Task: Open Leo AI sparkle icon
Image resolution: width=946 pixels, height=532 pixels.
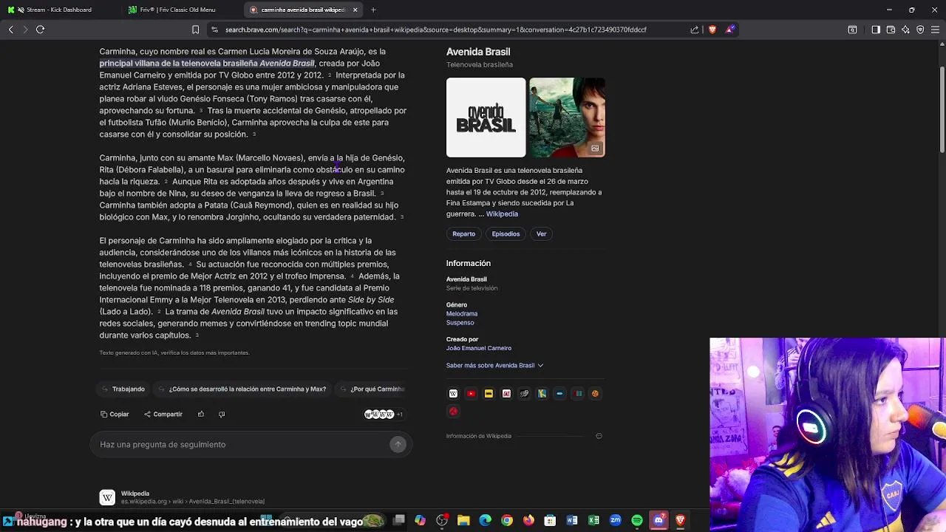Action: pos(905,30)
